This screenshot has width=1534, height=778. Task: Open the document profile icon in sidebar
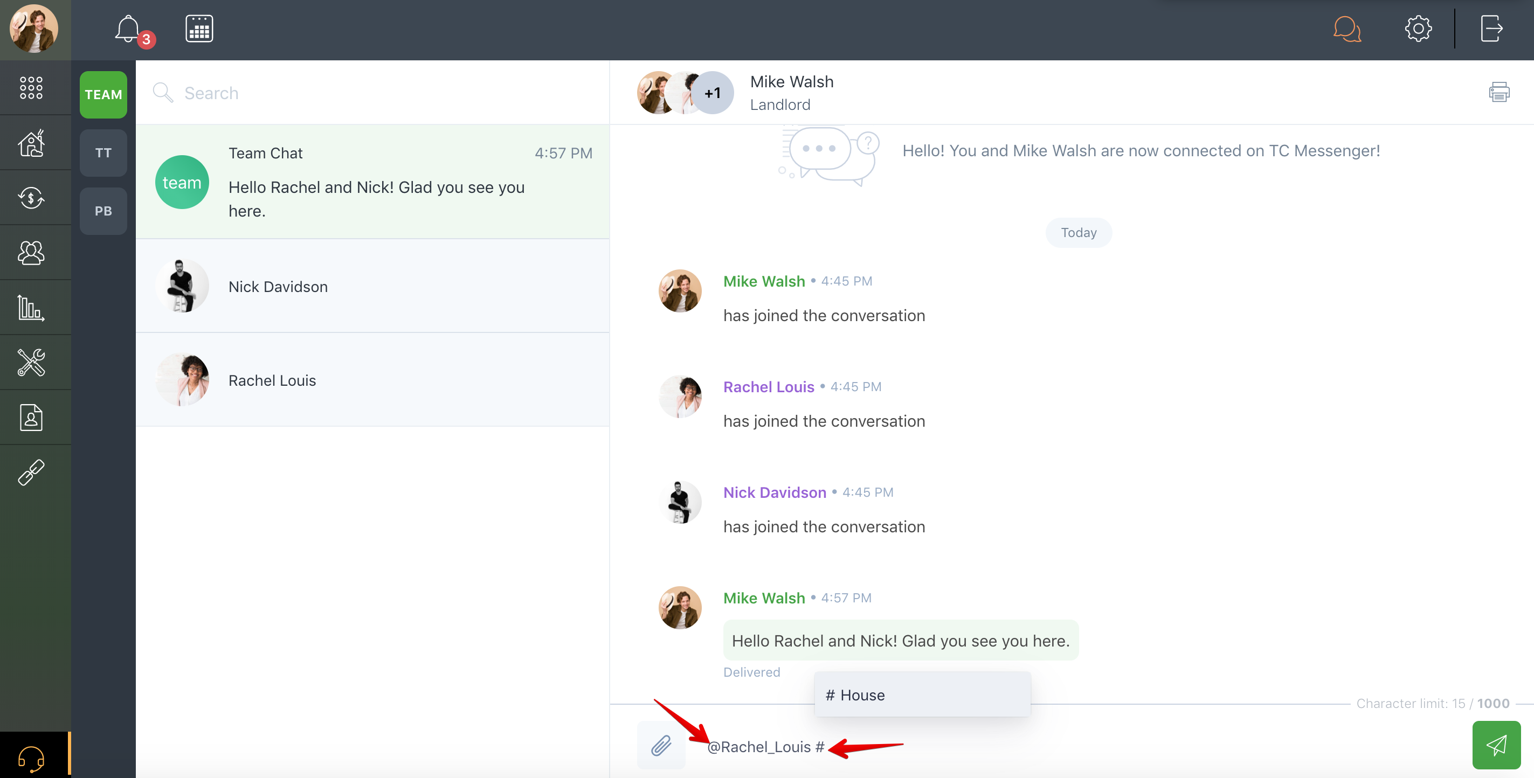pyautogui.click(x=31, y=417)
